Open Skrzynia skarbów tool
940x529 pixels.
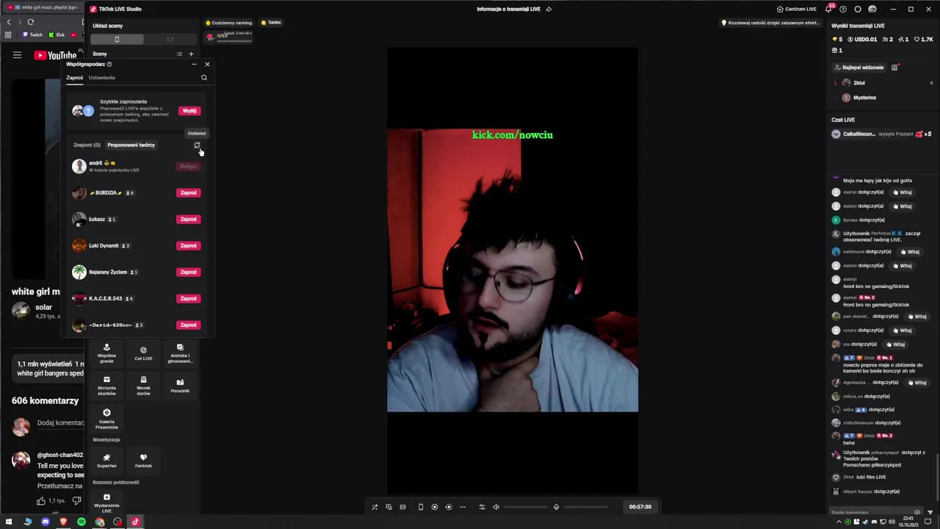(106, 386)
